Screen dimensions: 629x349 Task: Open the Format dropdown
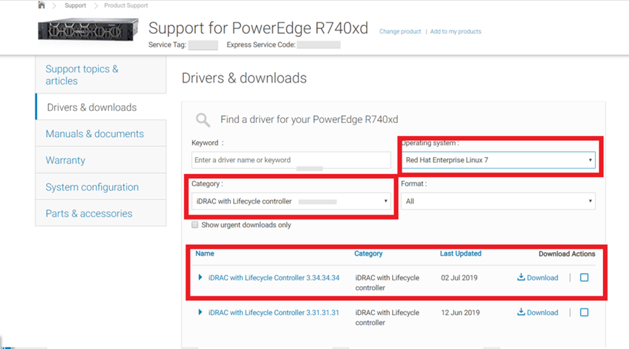(499, 201)
